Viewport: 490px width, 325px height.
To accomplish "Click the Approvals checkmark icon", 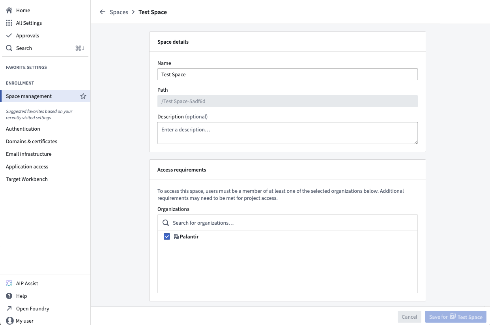I will (9, 35).
